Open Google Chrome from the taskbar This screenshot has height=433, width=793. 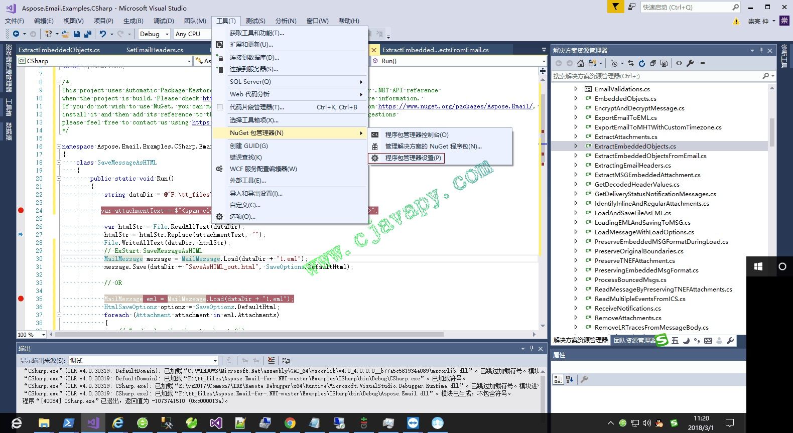290,423
